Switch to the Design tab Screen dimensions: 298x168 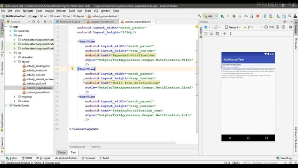coord(62,153)
